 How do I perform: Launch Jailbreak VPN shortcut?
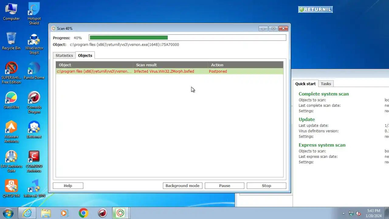(34, 189)
